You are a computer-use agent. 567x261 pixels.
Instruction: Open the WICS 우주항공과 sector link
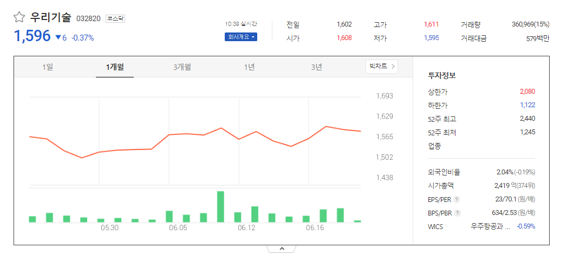pos(490,227)
